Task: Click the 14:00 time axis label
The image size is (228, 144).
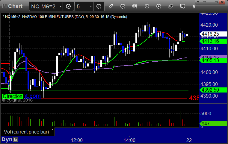Action: [129, 140]
